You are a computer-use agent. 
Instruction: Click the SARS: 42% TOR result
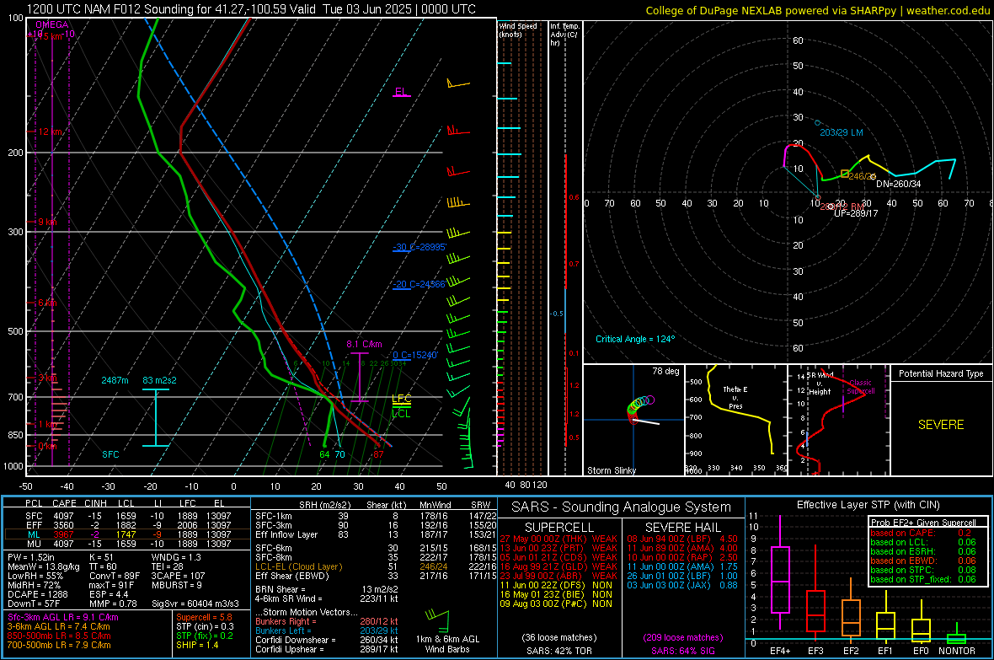559,651
